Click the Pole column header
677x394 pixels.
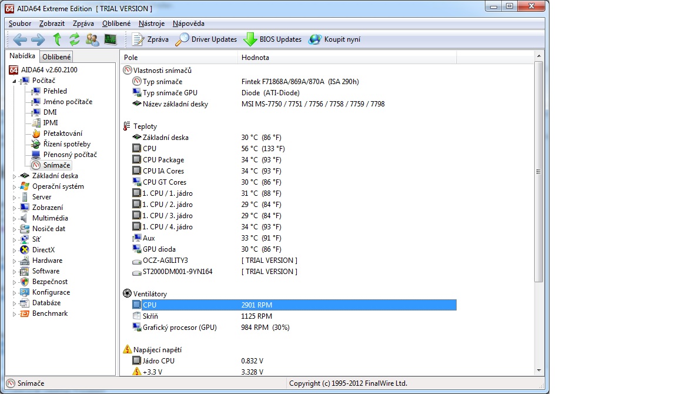click(x=179, y=58)
